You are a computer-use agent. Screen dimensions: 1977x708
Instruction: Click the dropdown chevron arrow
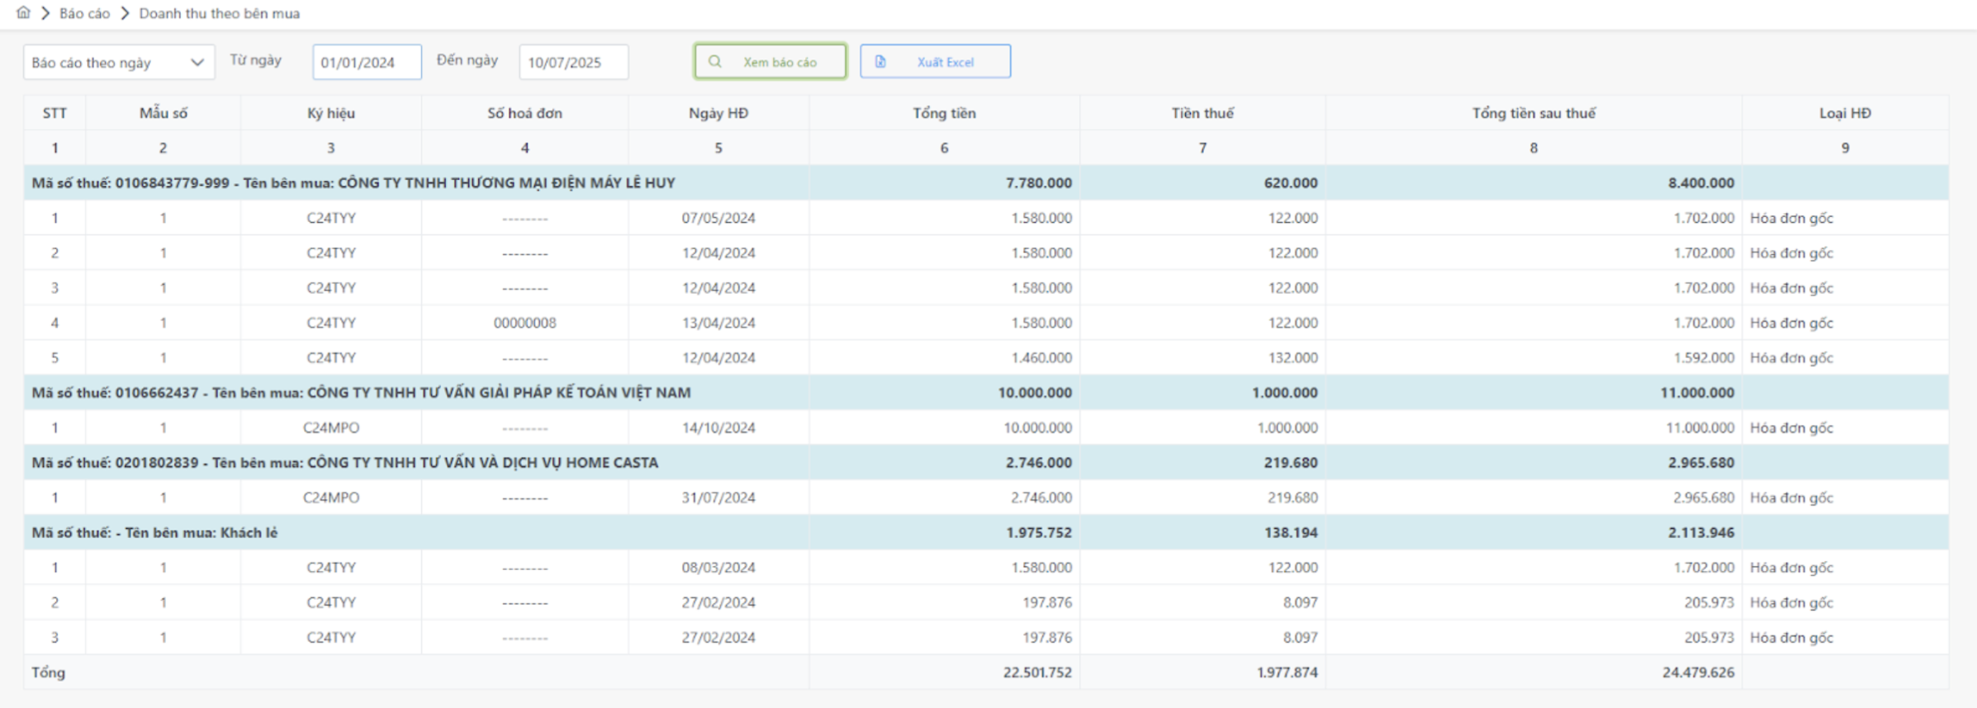tap(197, 63)
